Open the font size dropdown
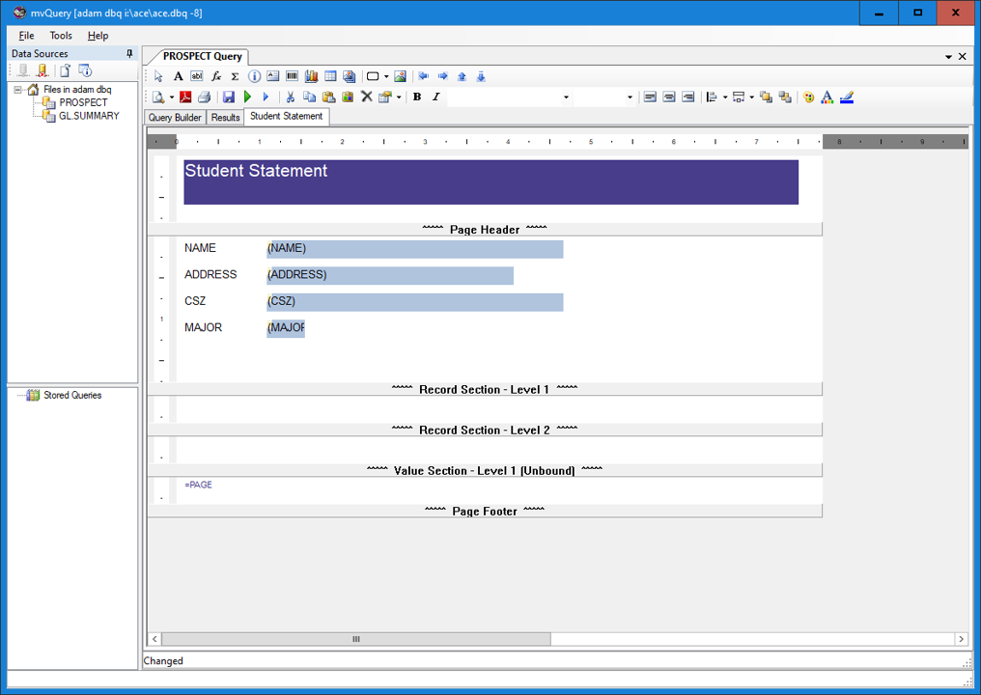 pyautogui.click(x=630, y=97)
